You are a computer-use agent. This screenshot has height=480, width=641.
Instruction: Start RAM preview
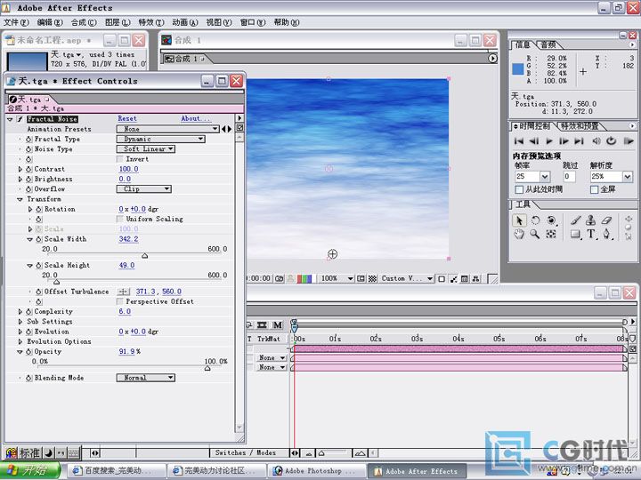629,141
